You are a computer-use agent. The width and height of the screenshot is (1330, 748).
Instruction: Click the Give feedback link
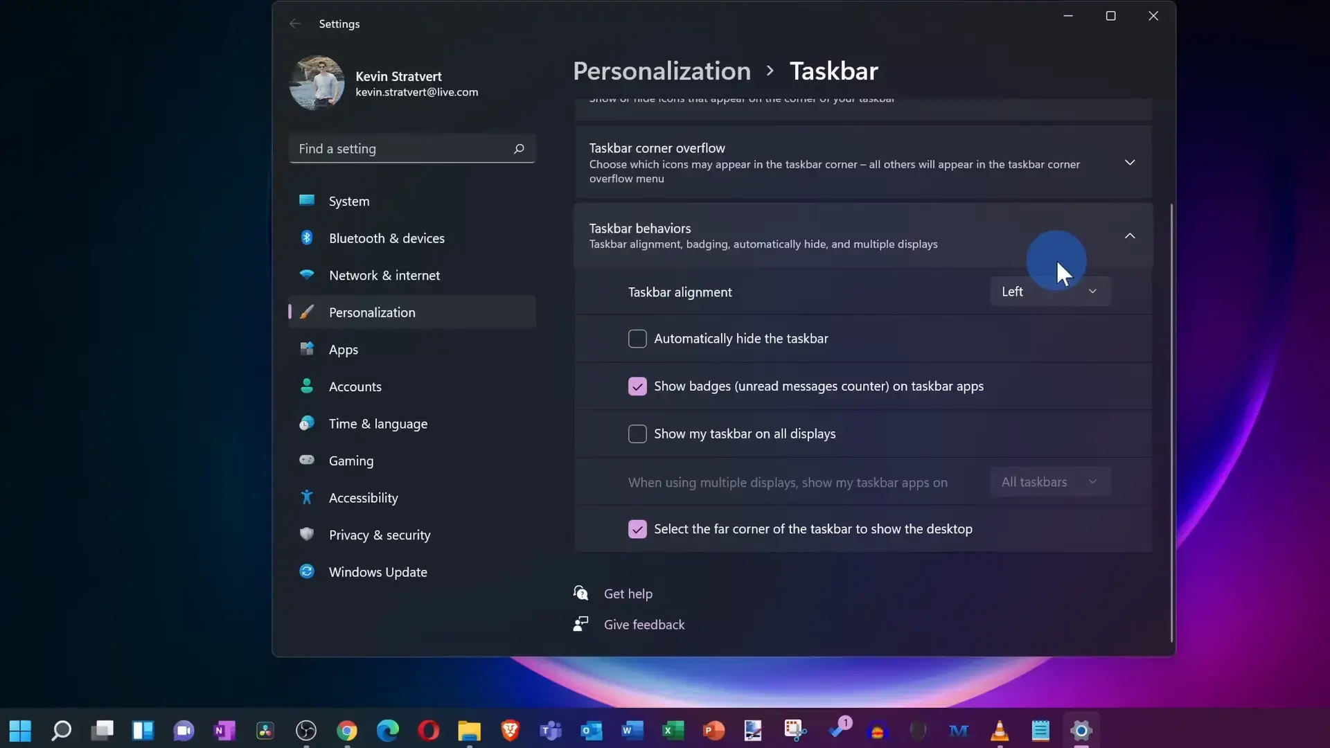(x=644, y=625)
